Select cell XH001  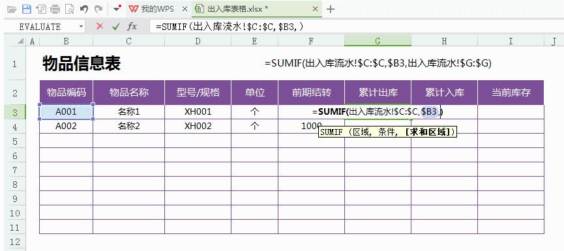[x=198, y=112]
